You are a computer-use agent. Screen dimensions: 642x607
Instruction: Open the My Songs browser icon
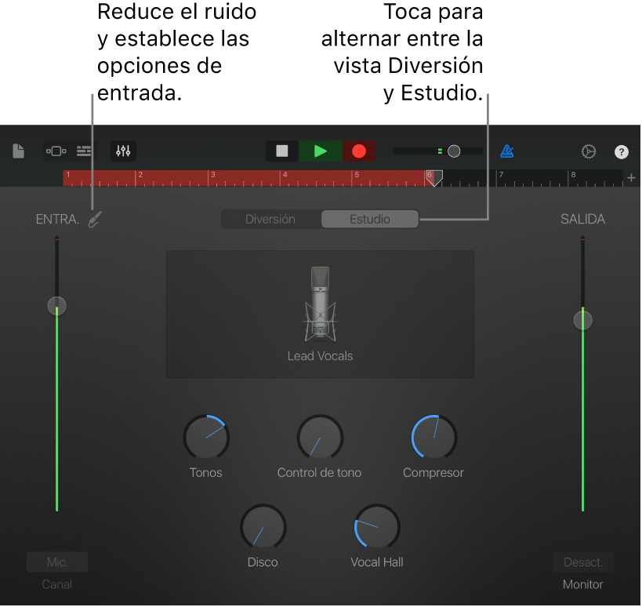point(18,151)
